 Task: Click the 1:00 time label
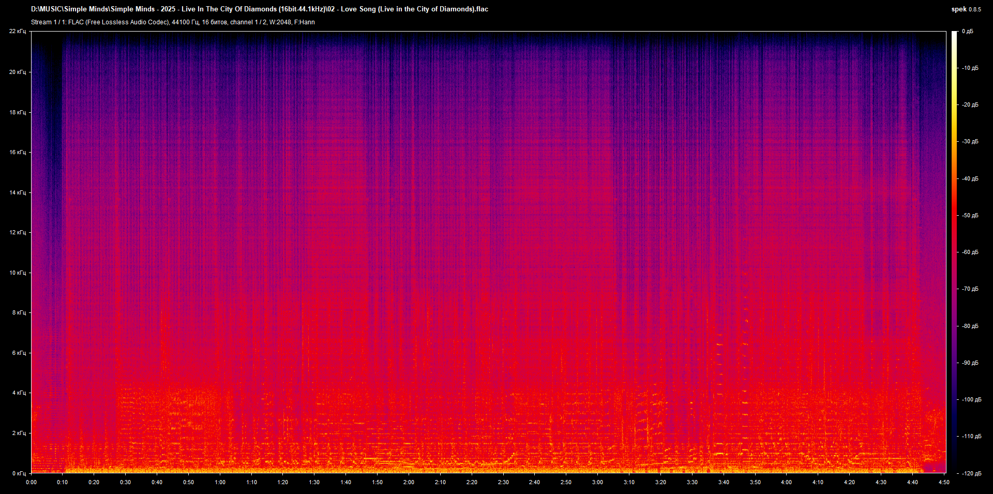[220, 482]
